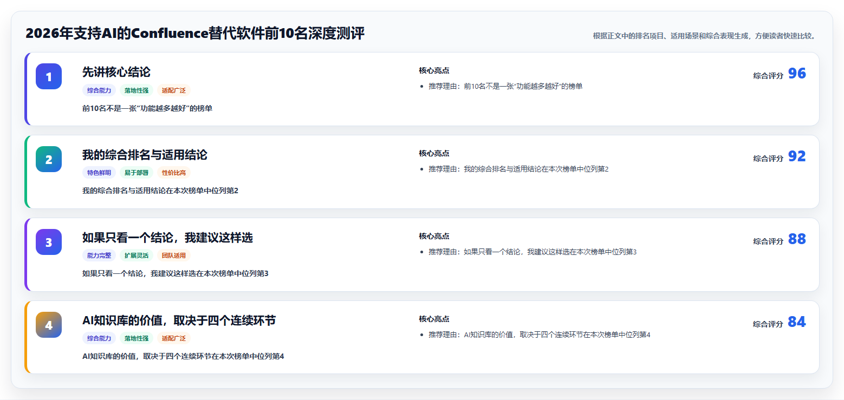Click the rank 3 number badge

pyautogui.click(x=49, y=242)
